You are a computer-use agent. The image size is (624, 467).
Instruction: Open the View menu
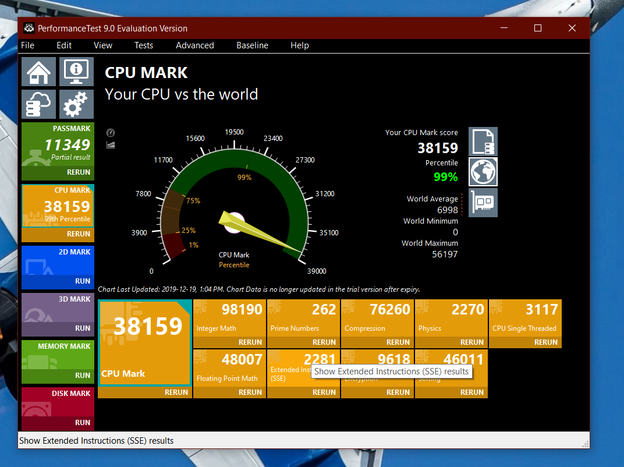(103, 45)
